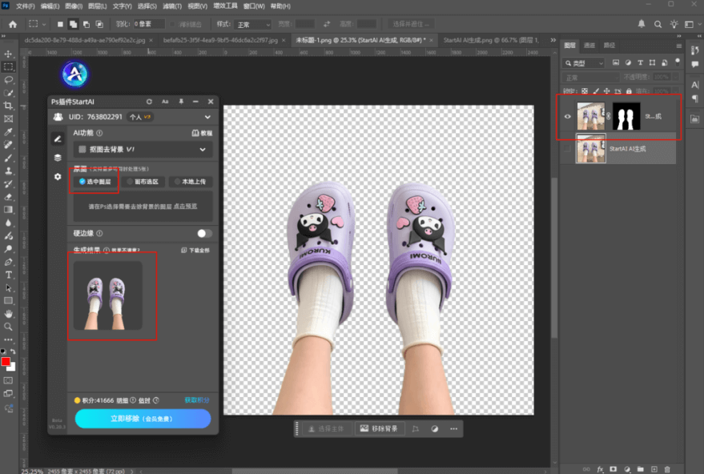
Task: Select the 画布选区 radio option
Action: click(144, 182)
